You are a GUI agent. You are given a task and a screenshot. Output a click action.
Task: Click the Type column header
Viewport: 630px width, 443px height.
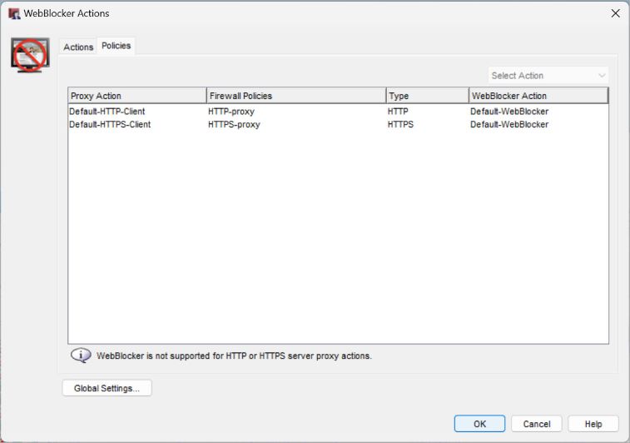427,96
